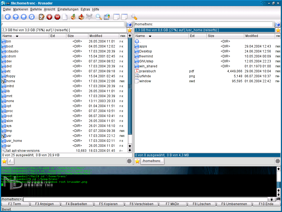Click the left panel path field
This screenshot has width=282, height=212.
pos(63,24)
